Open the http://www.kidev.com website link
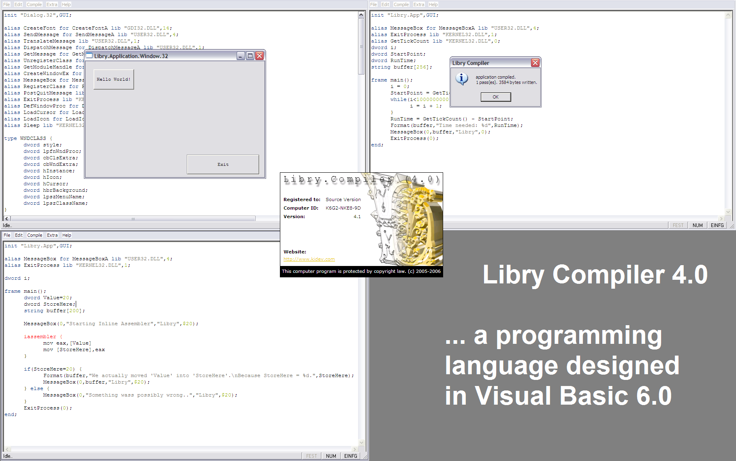The image size is (736, 461). click(309, 259)
